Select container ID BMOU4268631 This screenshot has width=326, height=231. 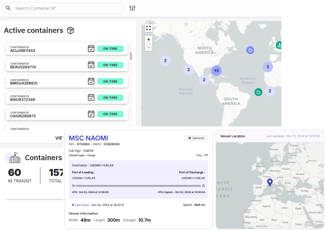(x=24, y=83)
